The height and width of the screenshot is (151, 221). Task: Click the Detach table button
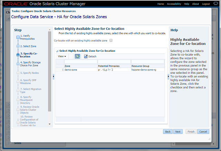coord(90,56)
